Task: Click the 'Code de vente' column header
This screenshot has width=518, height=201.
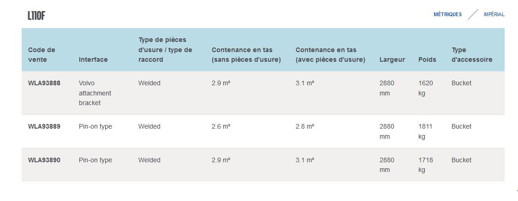Action: 42,54
